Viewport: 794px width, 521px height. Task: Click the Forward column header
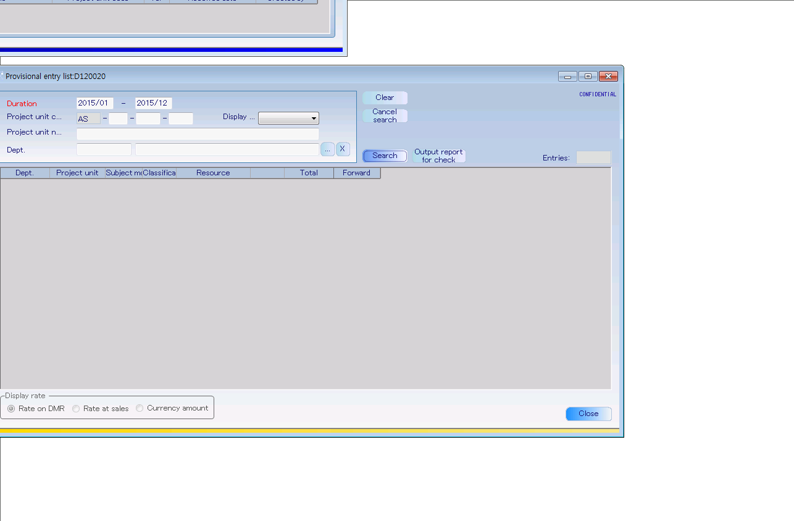[357, 173]
